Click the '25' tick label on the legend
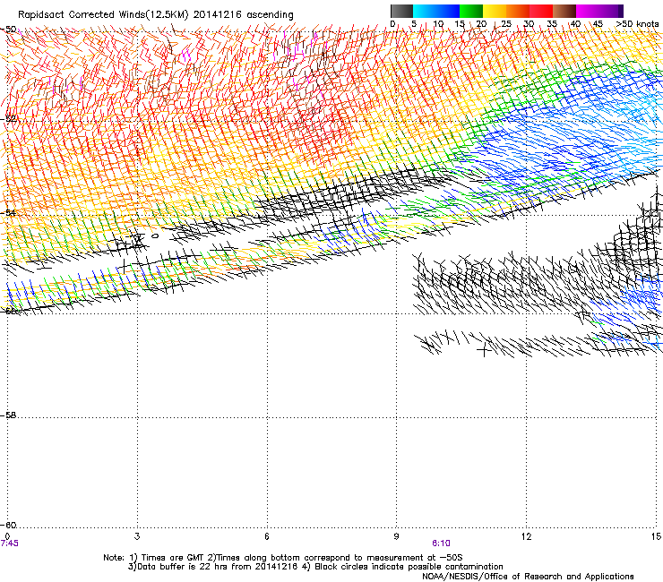This screenshot has width=663, height=582. coord(506,24)
